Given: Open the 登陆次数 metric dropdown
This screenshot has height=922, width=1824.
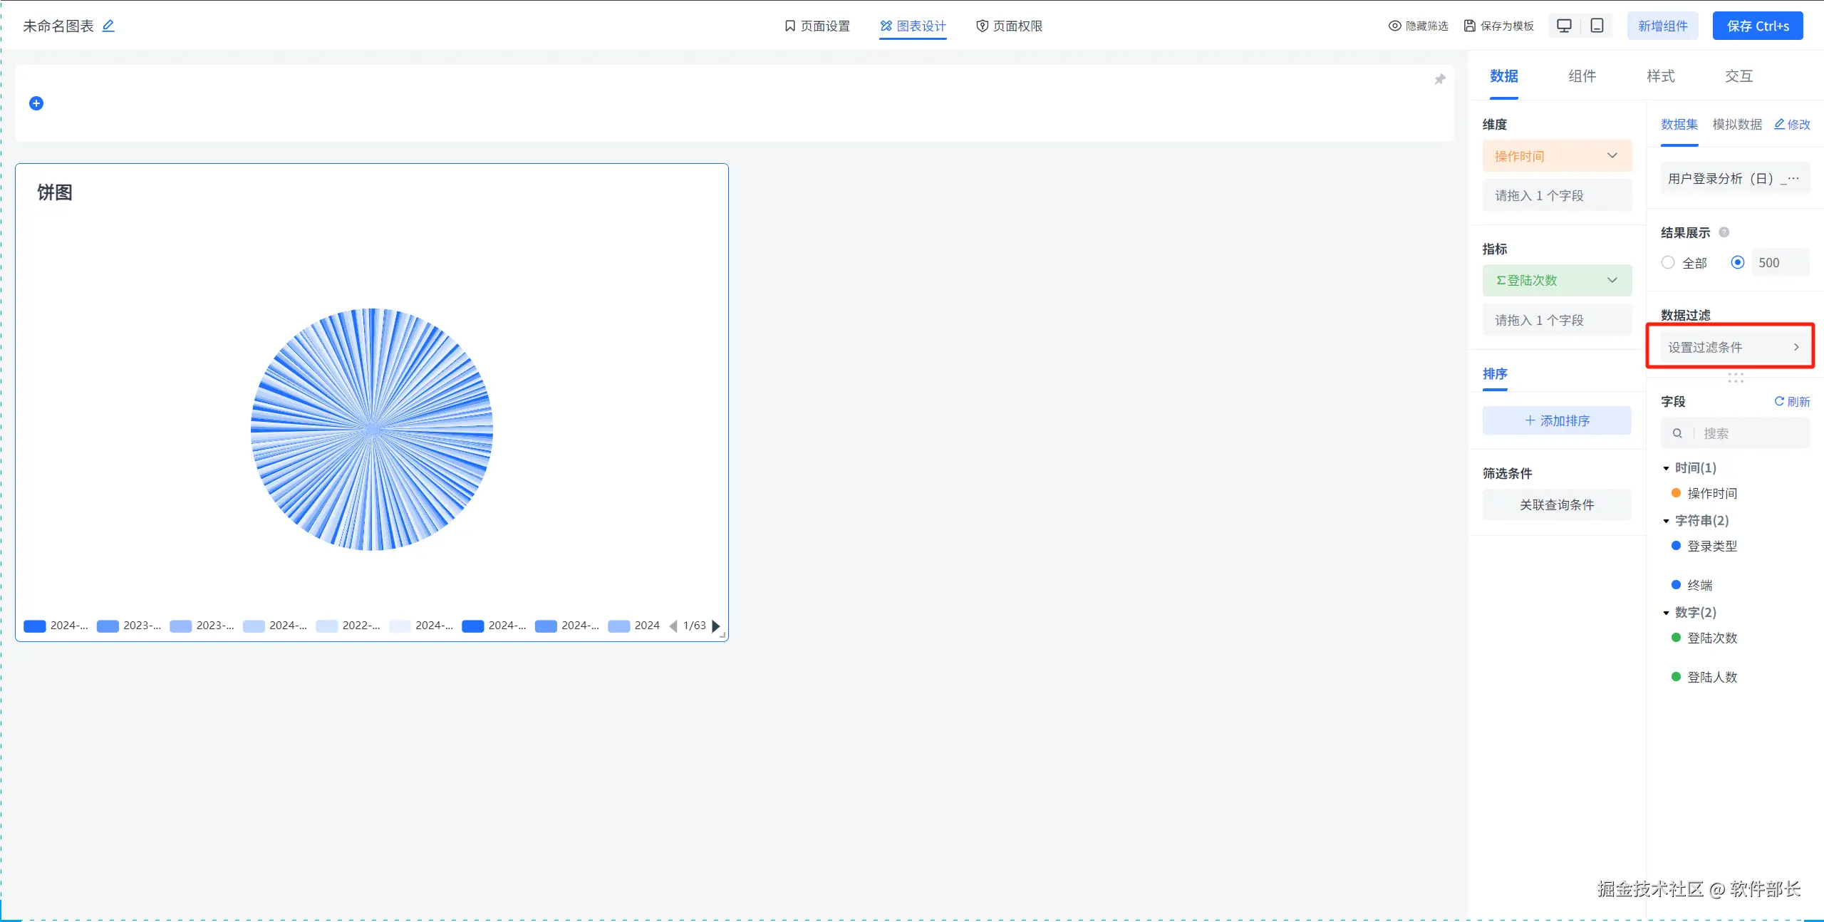Looking at the screenshot, I should point(1612,280).
